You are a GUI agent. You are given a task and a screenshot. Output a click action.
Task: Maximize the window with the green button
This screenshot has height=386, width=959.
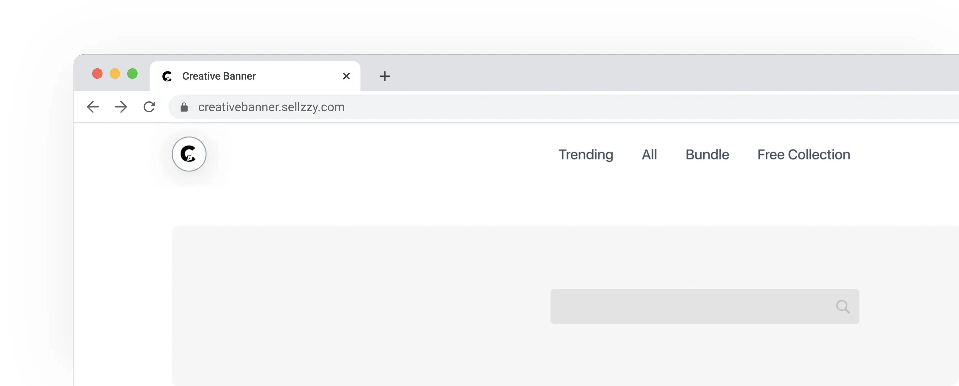pyautogui.click(x=132, y=74)
